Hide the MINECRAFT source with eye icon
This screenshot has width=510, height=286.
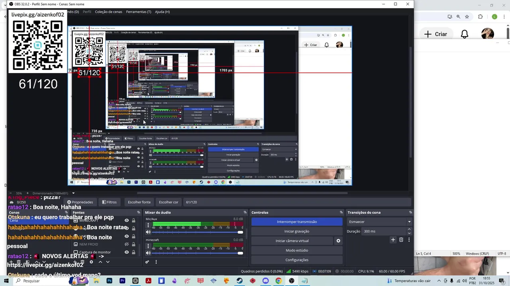(x=127, y=220)
